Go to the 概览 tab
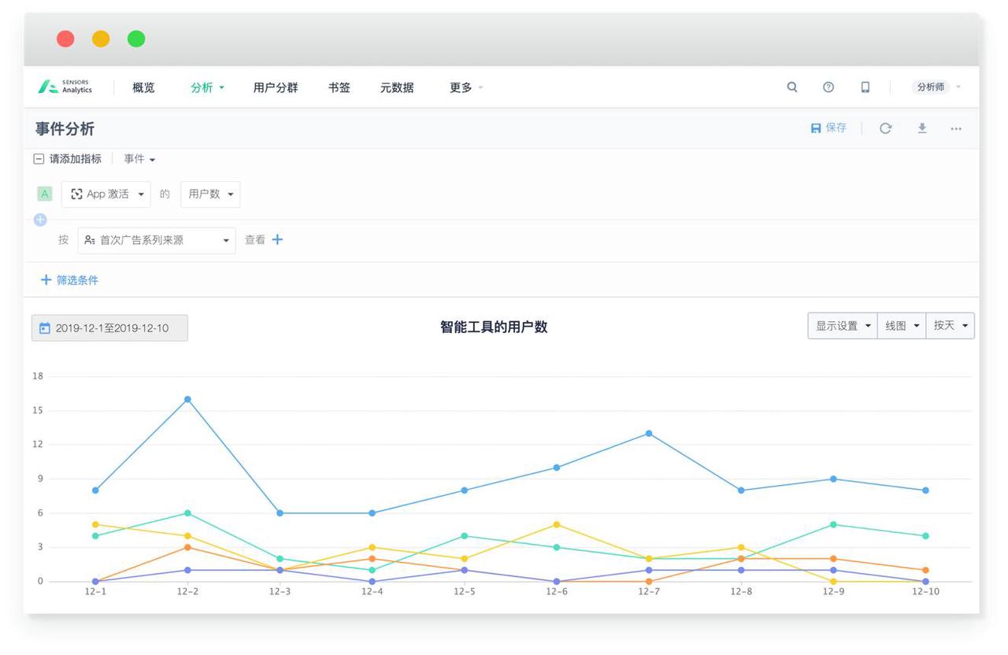Viewport: 1008px width, 655px height. point(143,87)
